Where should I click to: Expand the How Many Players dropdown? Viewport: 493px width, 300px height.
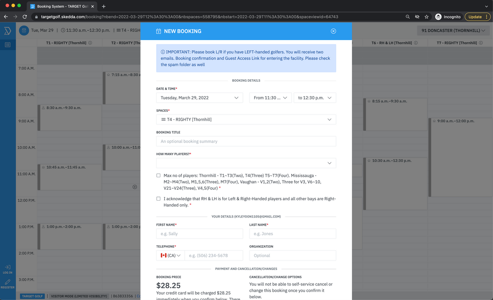(x=246, y=163)
